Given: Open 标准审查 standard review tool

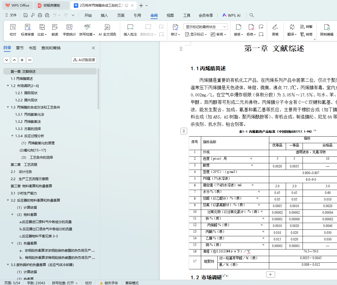Looking at the screenshot, I should click(x=28, y=30).
